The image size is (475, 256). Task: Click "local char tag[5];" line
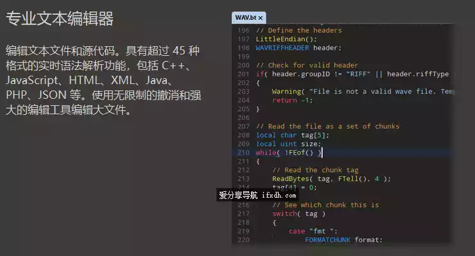point(292,135)
